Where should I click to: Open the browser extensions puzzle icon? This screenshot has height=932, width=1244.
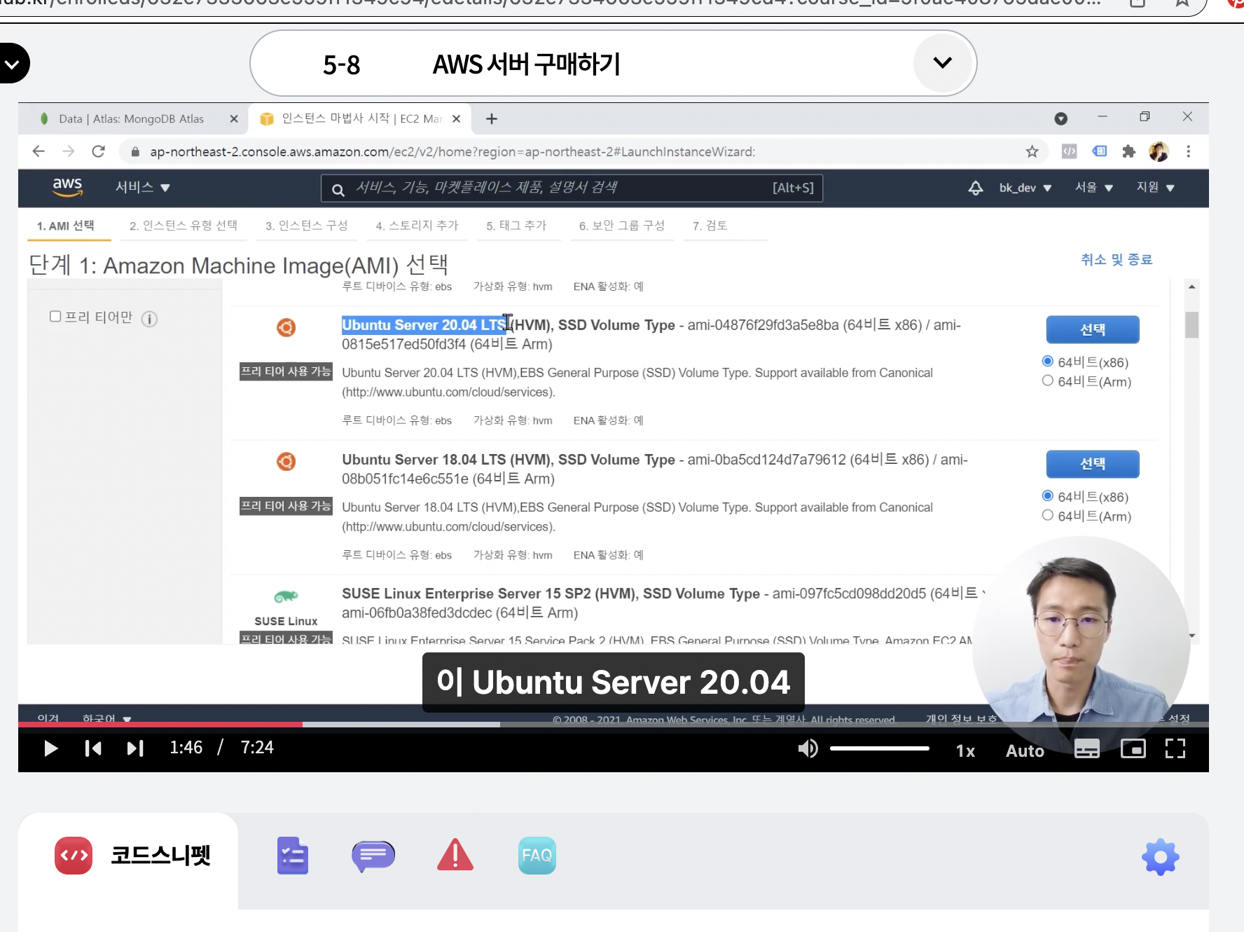point(1128,151)
